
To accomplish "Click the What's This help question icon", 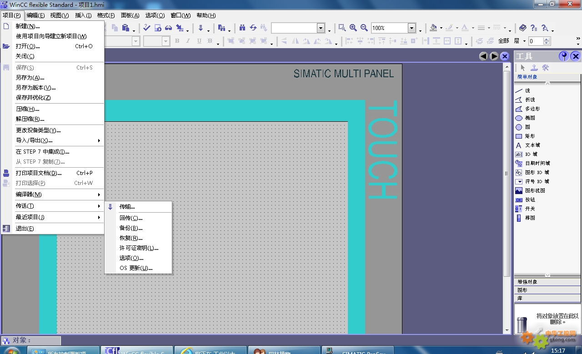I will click(x=534, y=28).
